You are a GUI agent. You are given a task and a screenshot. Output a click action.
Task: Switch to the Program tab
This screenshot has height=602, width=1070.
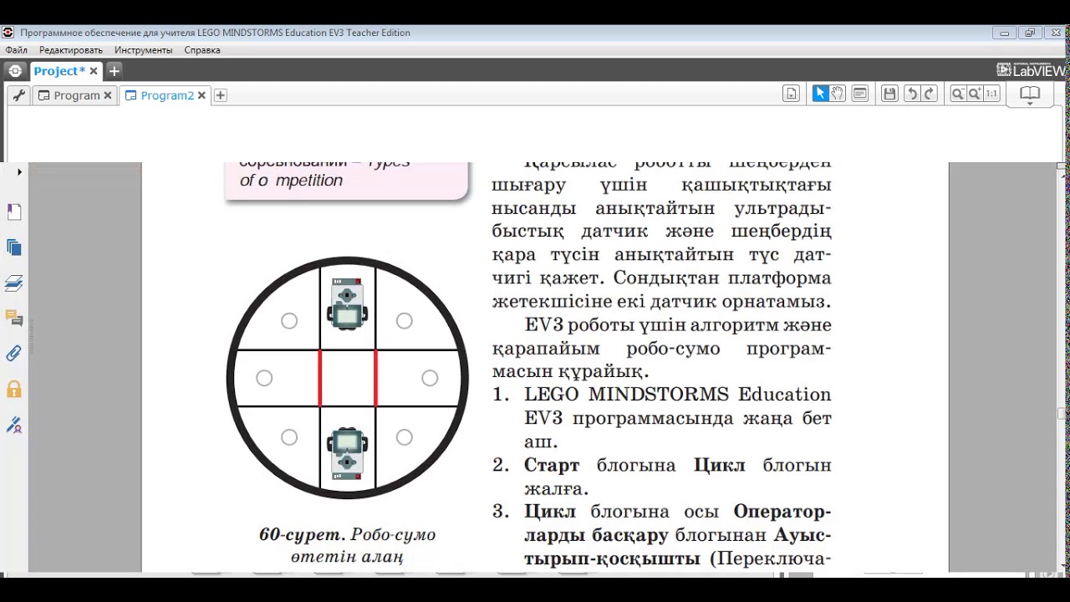coord(76,95)
